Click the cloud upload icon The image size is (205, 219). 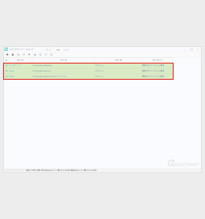pyautogui.click(x=40, y=55)
